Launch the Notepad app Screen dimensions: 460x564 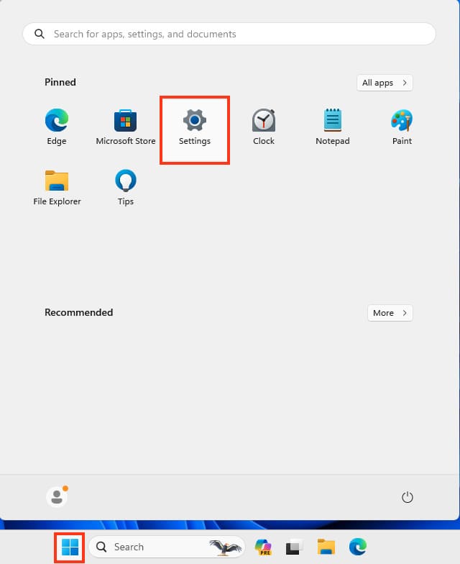point(333,127)
